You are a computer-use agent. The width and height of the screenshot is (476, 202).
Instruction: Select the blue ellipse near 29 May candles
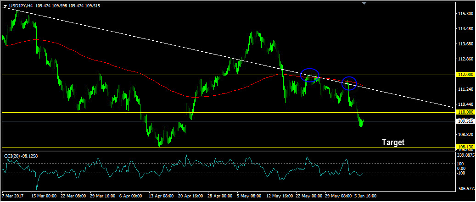click(x=349, y=83)
